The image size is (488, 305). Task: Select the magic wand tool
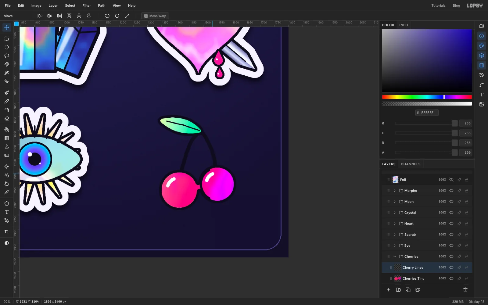click(x=7, y=73)
